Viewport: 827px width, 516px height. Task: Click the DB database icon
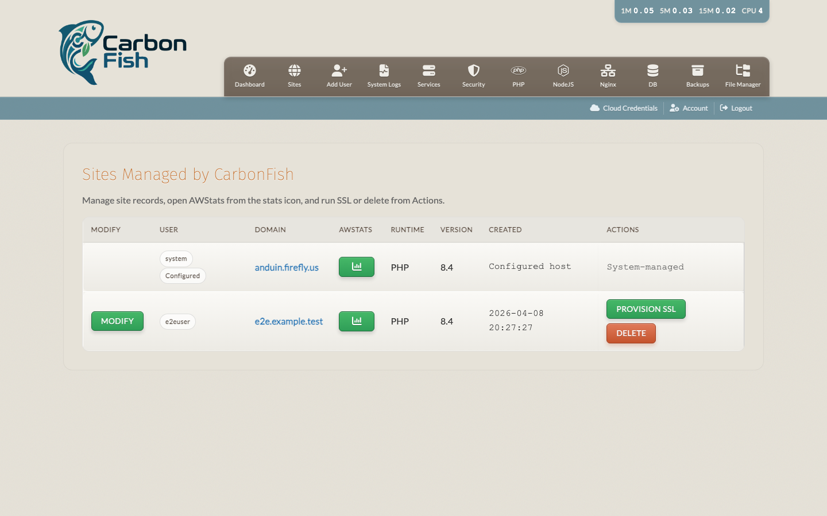click(652, 71)
